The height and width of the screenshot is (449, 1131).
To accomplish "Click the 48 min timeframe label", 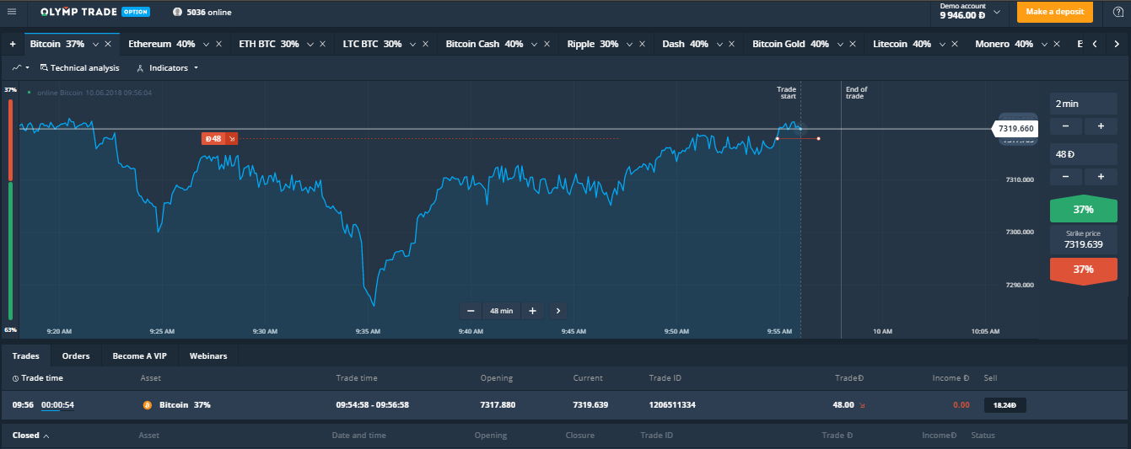I will pos(501,311).
